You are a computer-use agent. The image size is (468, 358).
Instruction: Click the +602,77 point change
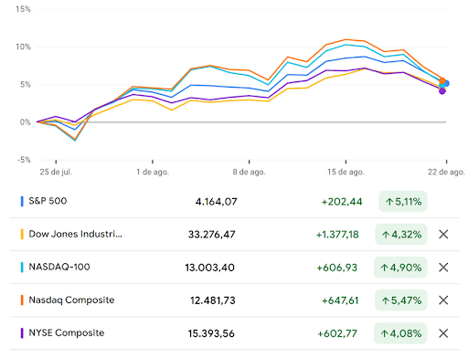(337, 333)
